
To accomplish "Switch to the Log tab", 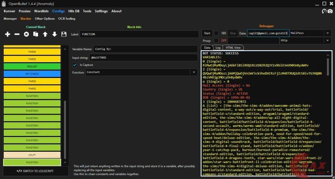I will [218, 48].
